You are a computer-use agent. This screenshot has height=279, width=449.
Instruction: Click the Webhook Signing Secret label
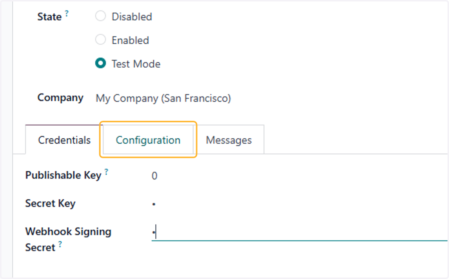pos(68,239)
